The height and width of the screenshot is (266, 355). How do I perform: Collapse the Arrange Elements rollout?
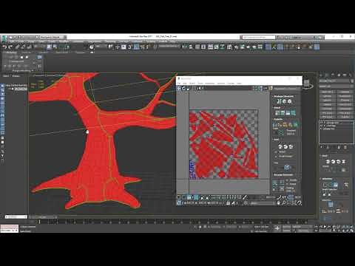283,175
